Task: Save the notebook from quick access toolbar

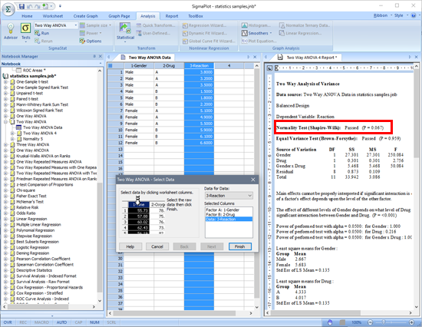Action: (x=21, y=6)
